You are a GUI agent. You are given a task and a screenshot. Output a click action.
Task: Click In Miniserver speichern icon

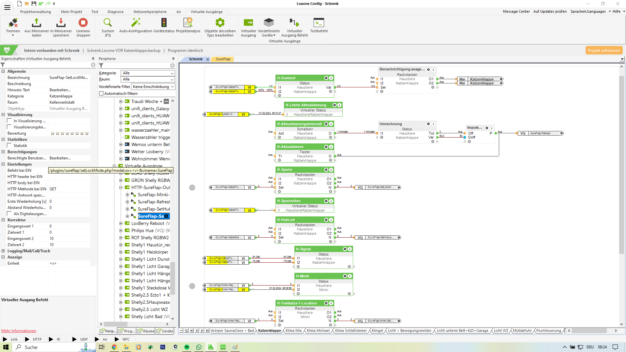(61, 23)
